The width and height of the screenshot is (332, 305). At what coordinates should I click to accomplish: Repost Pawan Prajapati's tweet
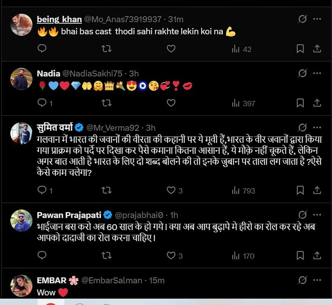point(106,256)
